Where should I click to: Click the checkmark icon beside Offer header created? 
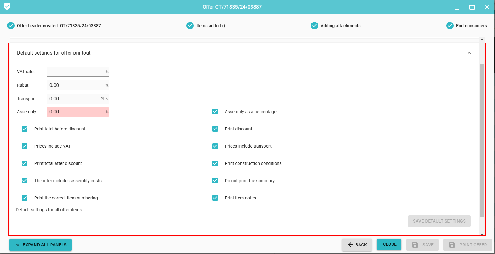11,26
